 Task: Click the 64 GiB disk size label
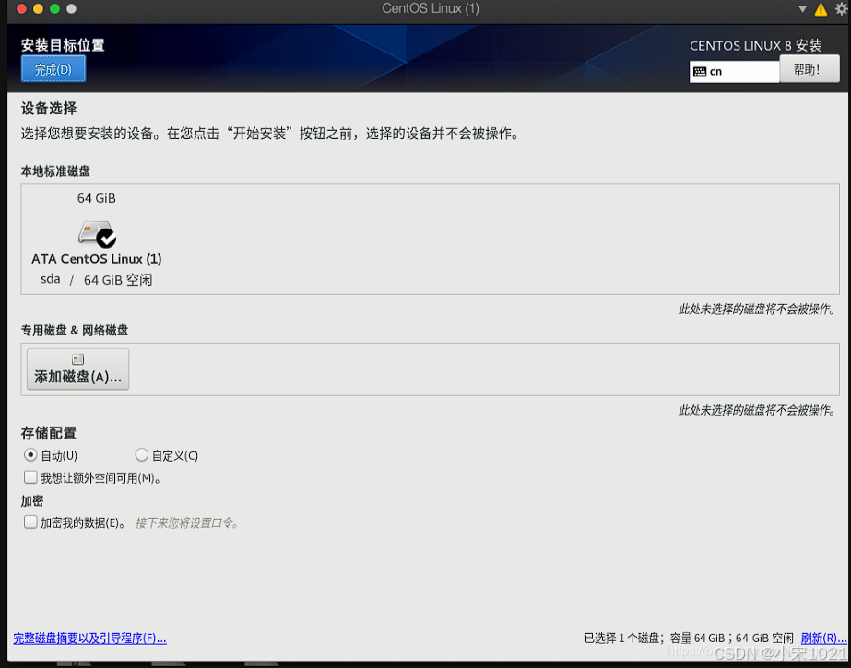click(x=97, y=198)
